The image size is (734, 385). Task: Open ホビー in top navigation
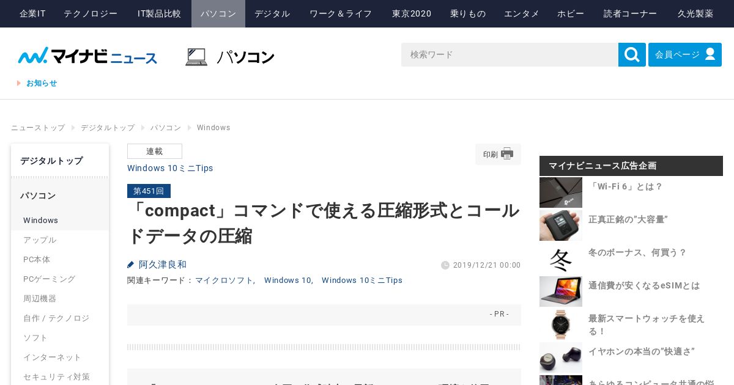[x=571, y=13]
